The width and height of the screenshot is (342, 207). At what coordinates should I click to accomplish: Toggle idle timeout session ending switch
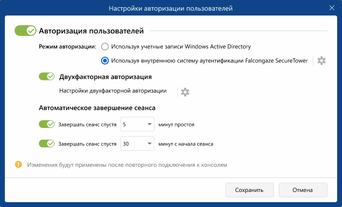pos(47,125)
